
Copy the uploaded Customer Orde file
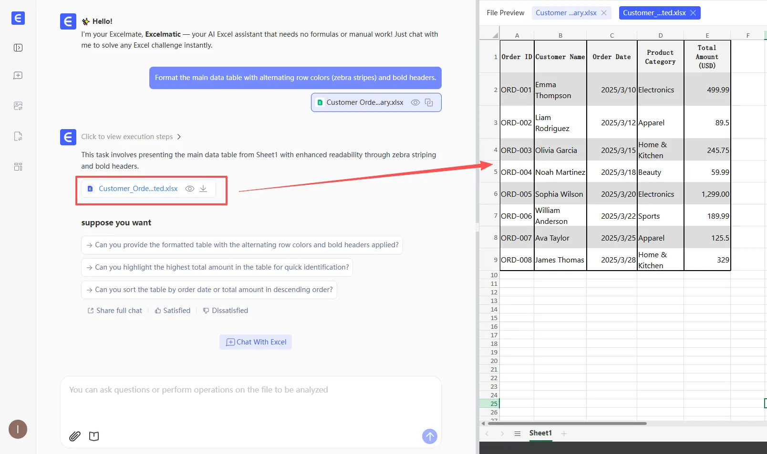[429, 102]
